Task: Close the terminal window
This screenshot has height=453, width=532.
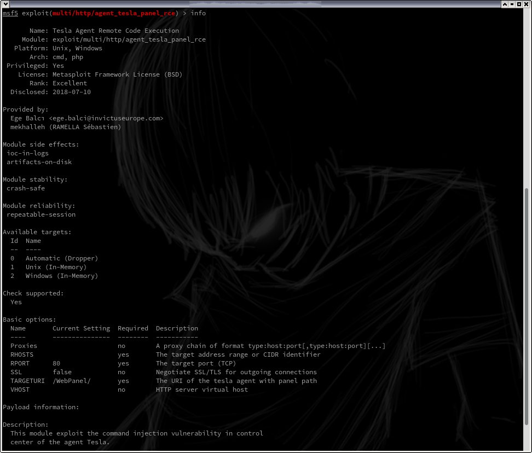Action: pos(526,4)
